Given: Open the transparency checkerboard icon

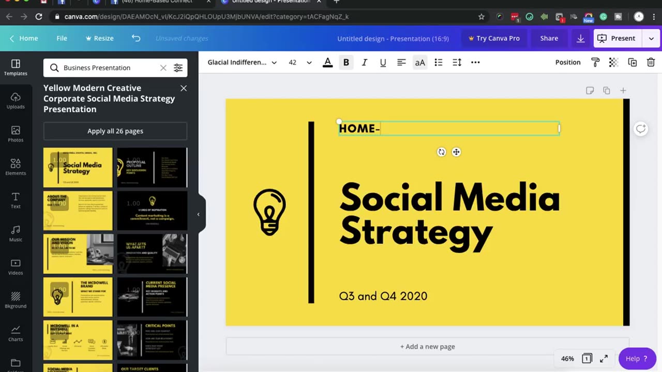Looking at the screenshot, I should click(x=613, y=63).
